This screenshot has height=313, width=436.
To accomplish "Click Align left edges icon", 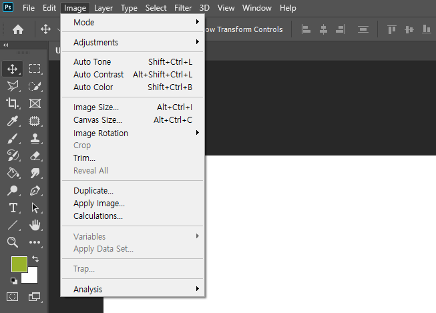I will pos(306,29).
